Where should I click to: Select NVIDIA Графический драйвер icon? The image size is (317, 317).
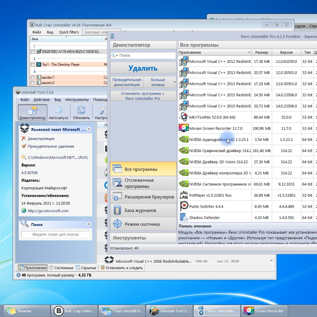click(183, 150)
